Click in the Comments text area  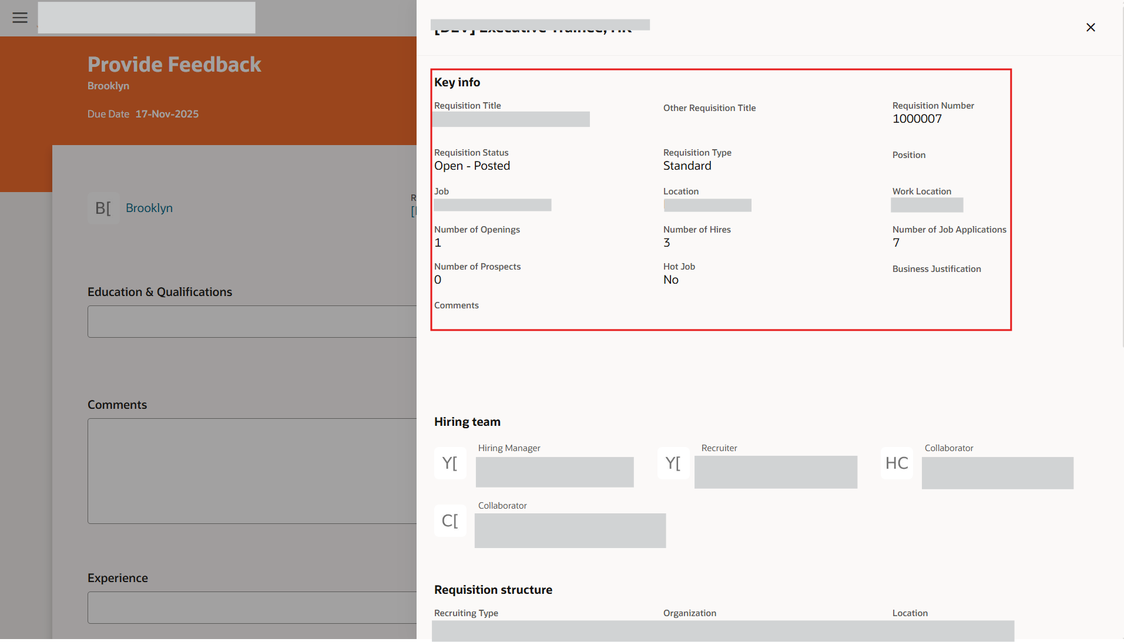pos(252,470)
